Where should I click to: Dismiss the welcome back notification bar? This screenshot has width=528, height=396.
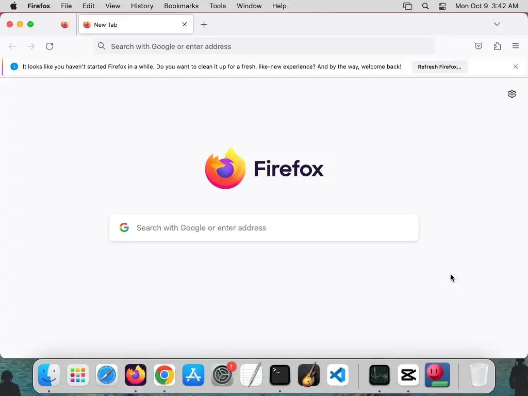(516, 67)
